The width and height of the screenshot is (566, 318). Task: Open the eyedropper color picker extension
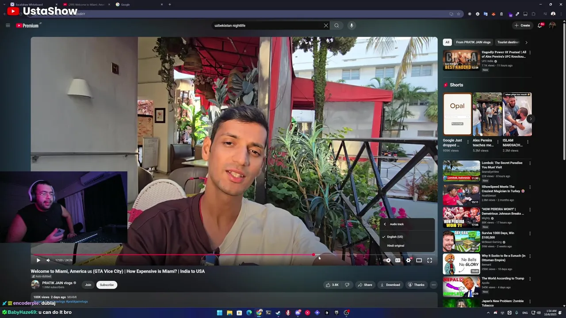tap(517, 14)
